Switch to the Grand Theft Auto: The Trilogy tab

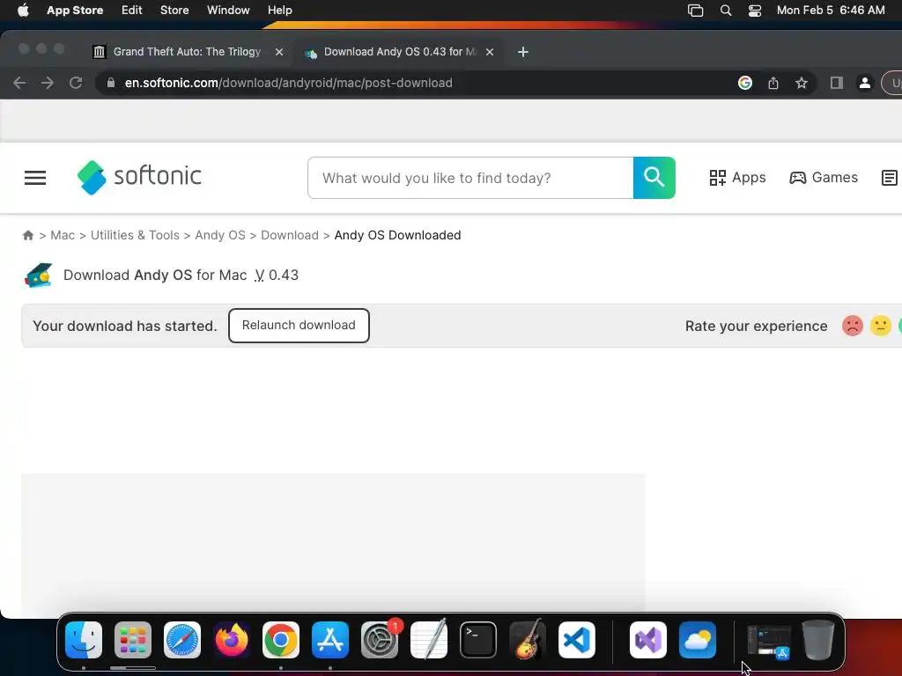[187, 52]
